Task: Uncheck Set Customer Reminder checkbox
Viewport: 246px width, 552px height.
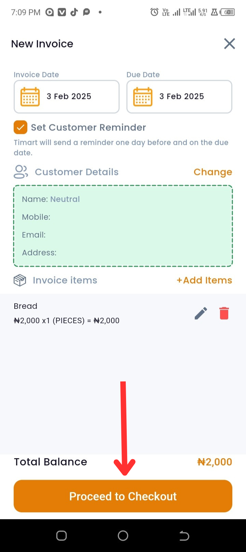Action: point(20,127)
